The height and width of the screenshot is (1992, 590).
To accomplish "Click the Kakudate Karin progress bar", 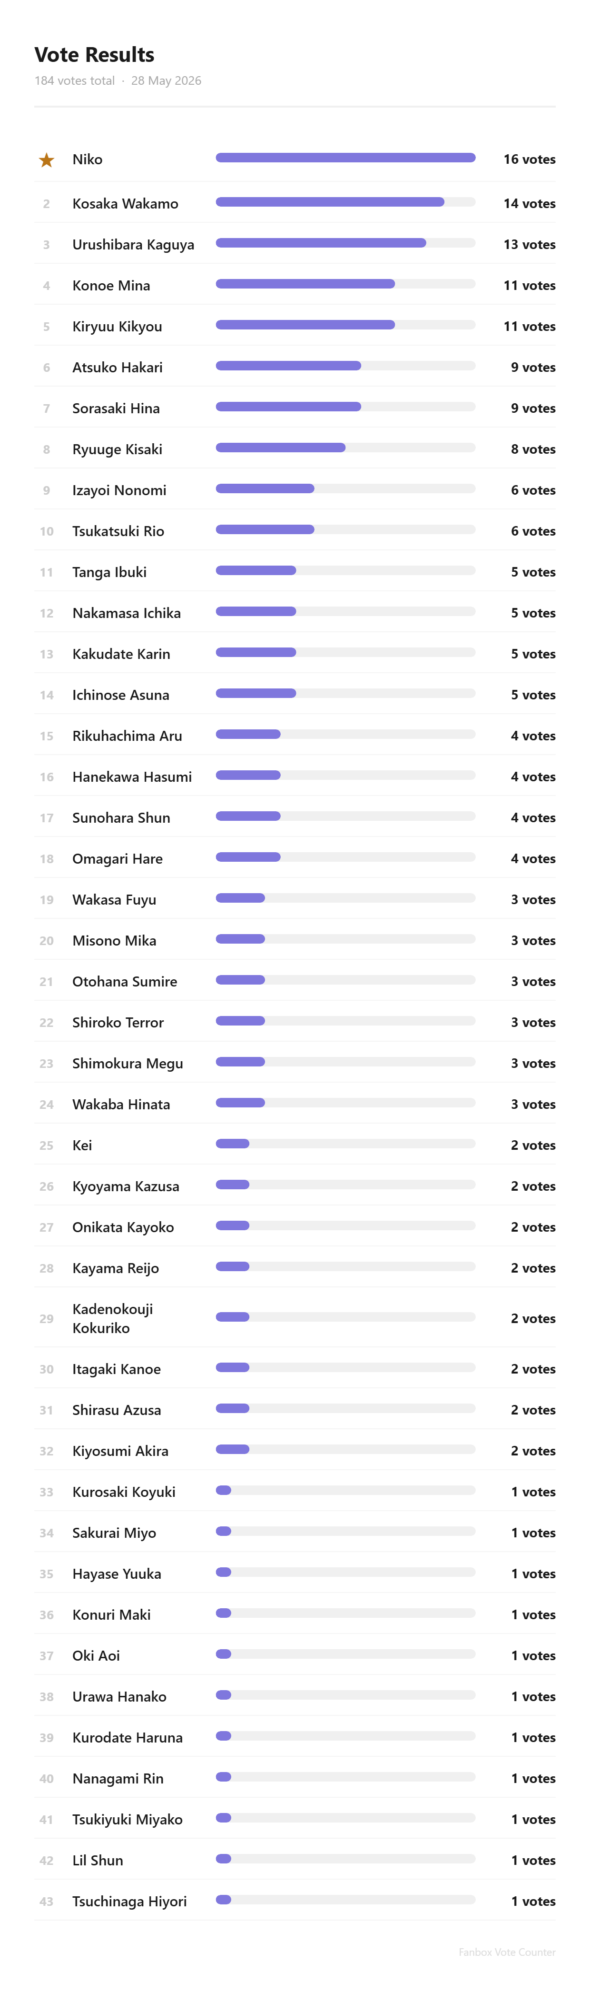I will coord(345,652).
